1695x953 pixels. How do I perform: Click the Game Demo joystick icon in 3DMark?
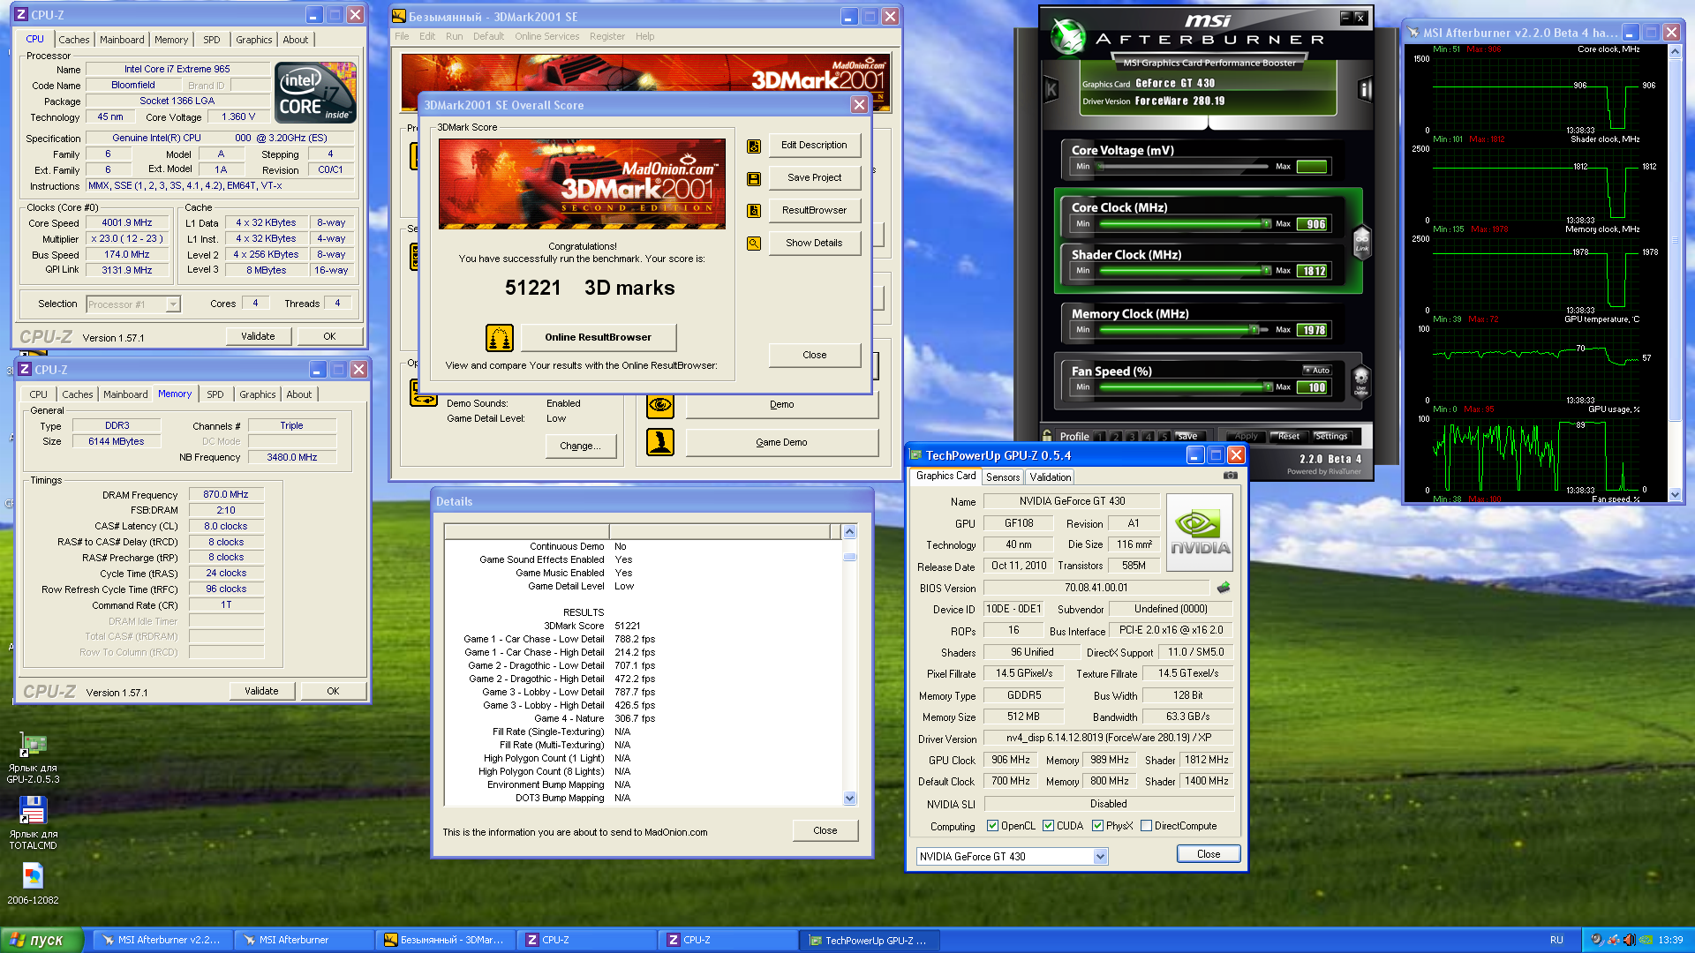(x=660, y=442)
